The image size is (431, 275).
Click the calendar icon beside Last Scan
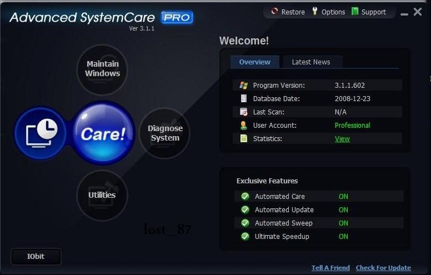(x=243, y=112)
